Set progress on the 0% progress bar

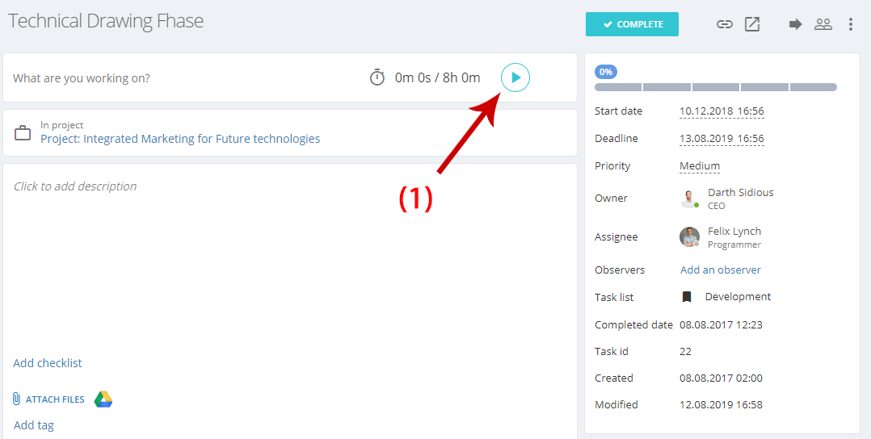pos(716,87)
